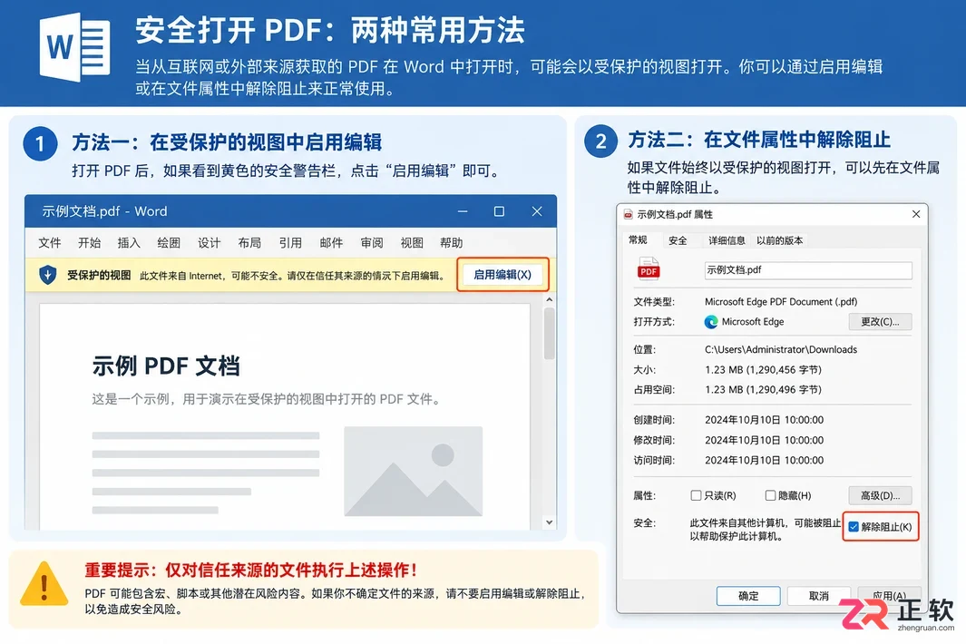Click the 确定 button
966x644 pixels.
point(748,596)
